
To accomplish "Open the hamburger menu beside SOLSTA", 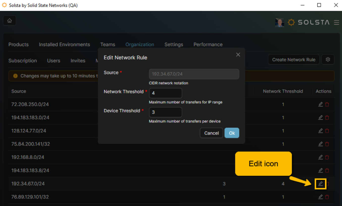I will tap(336, 22).
